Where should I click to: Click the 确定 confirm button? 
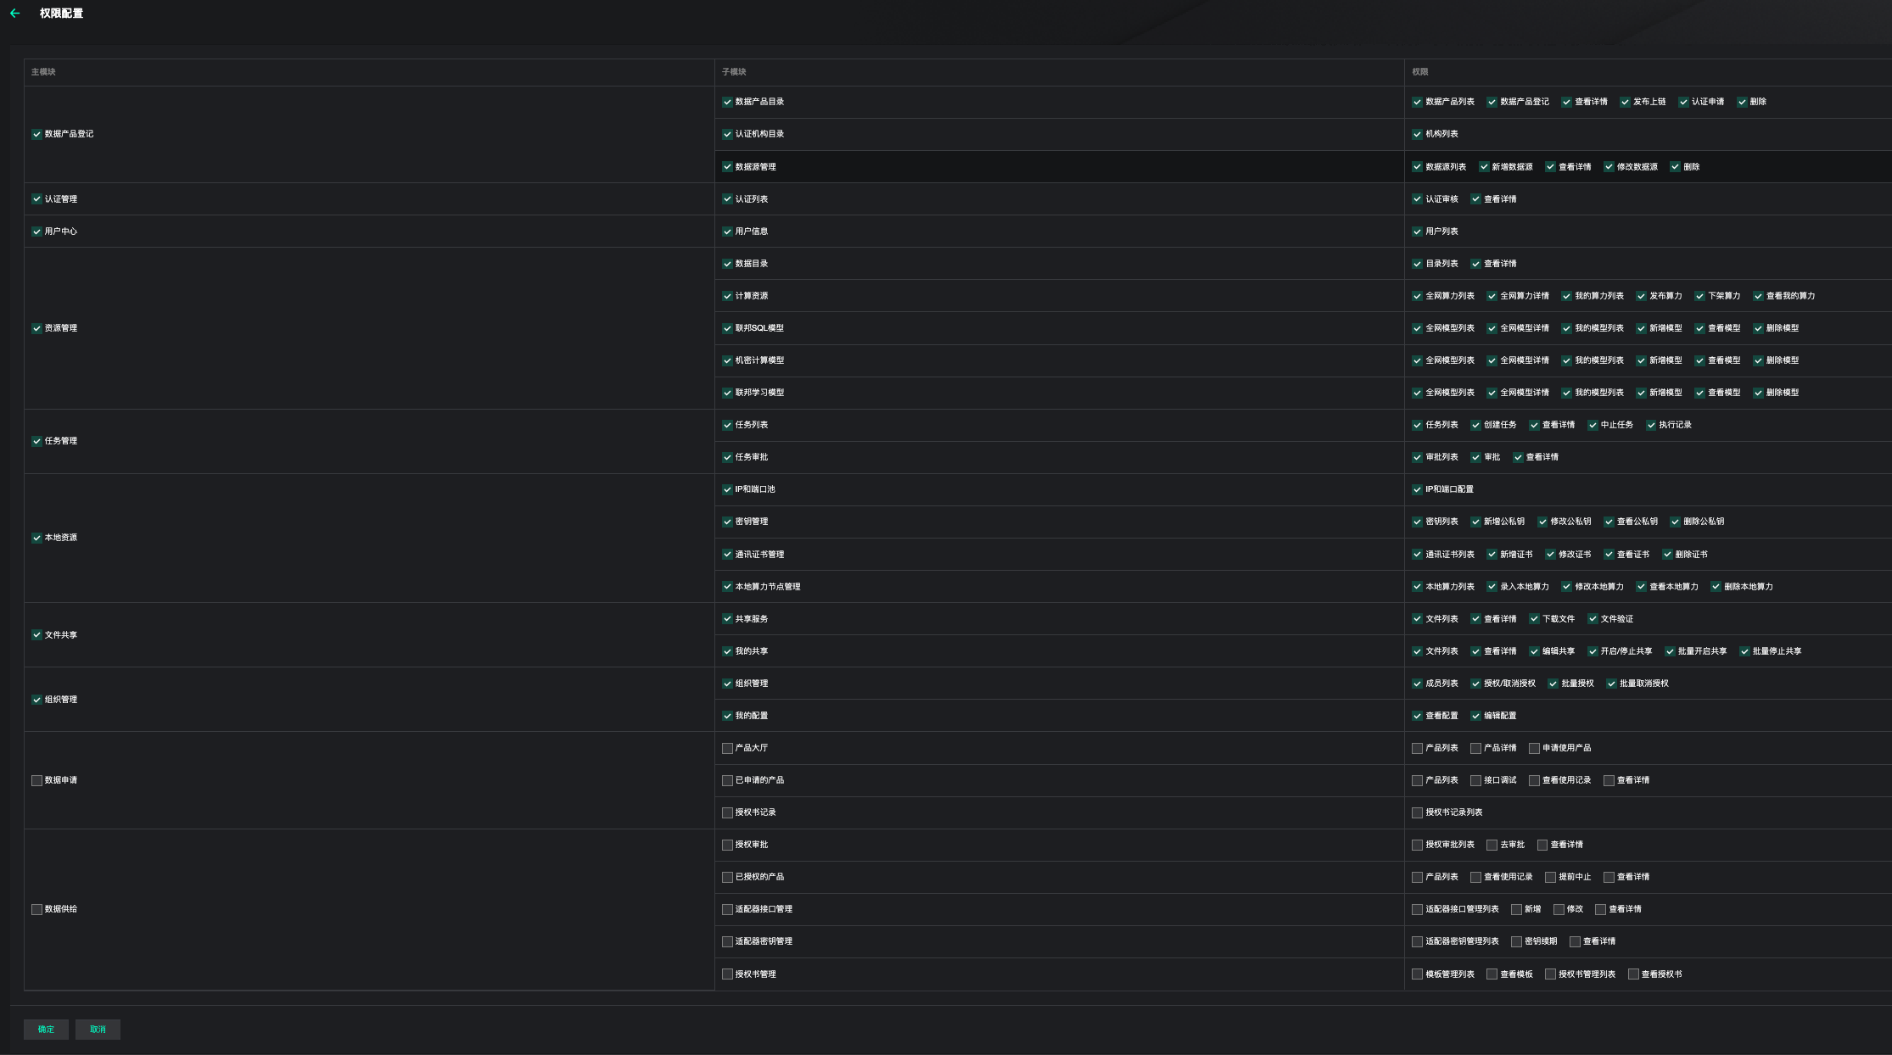coord(46,1030)
